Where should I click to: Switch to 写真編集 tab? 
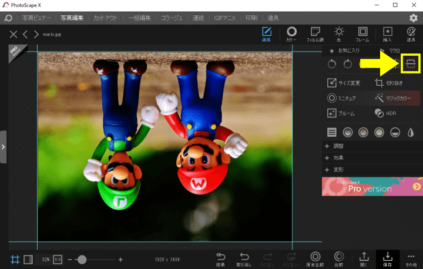tap(72, 18)
